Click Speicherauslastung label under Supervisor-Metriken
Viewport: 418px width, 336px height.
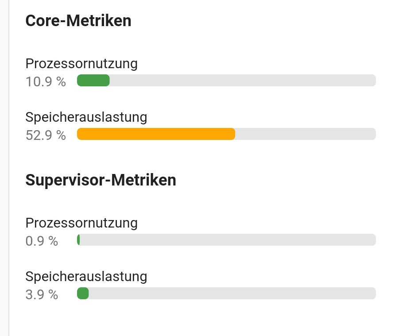[x=86, y=277]
